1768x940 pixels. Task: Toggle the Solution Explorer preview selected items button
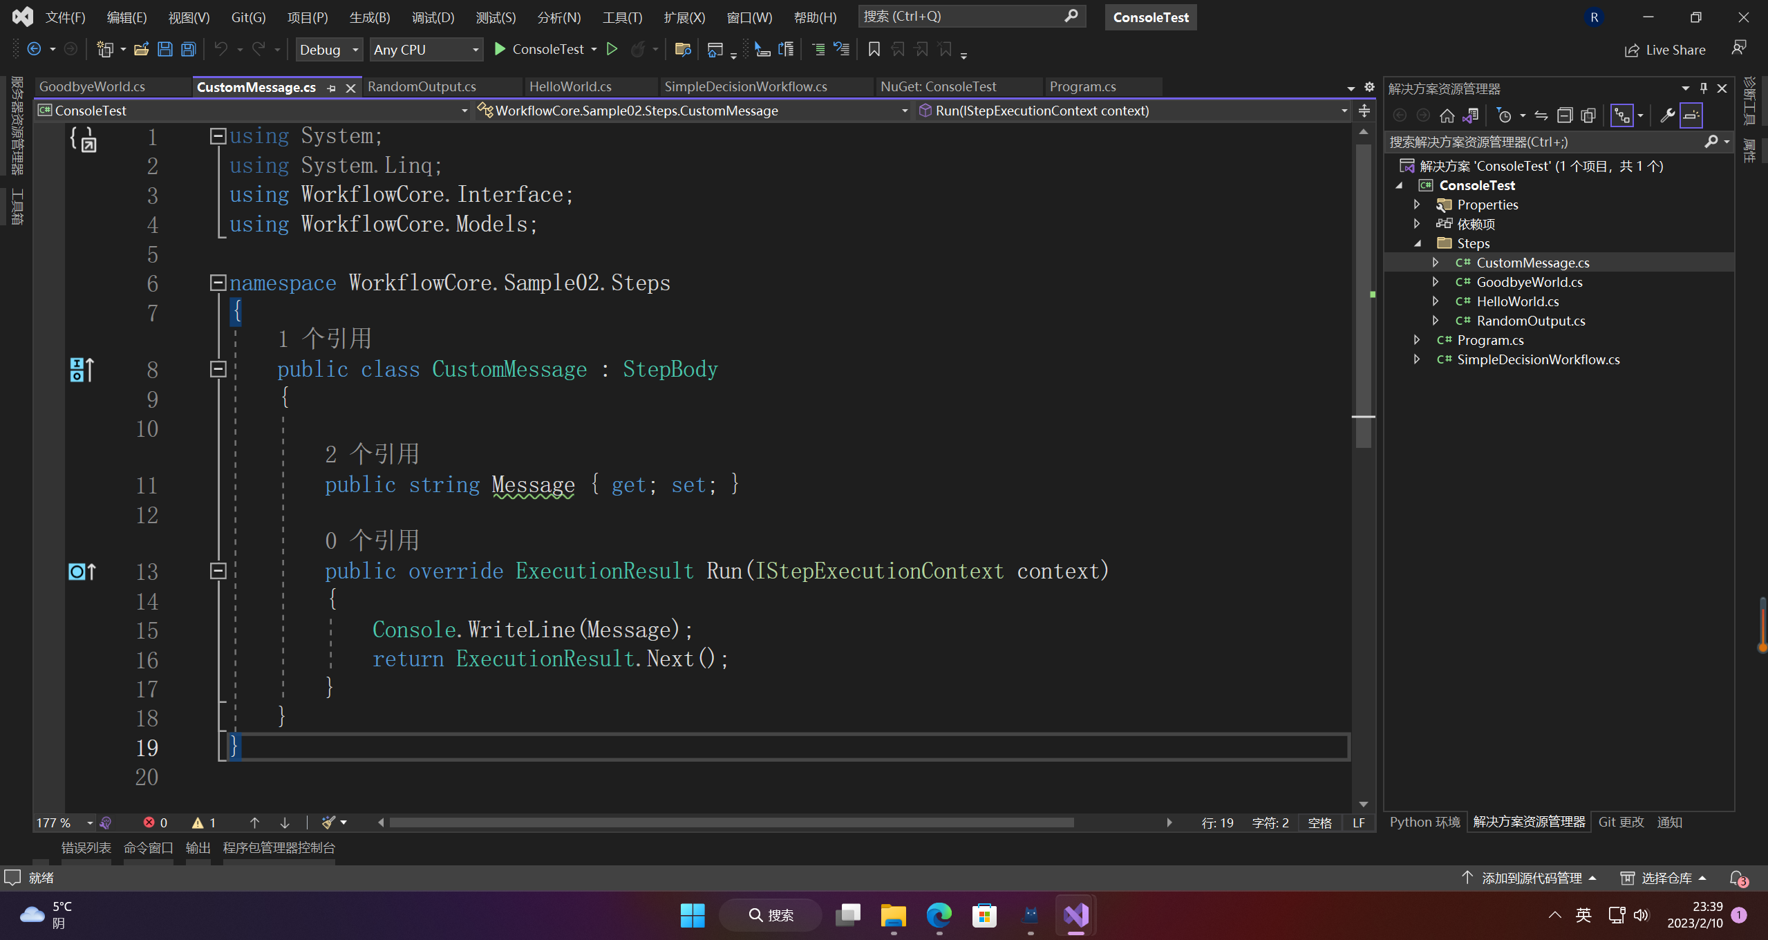coord(1691,115)
